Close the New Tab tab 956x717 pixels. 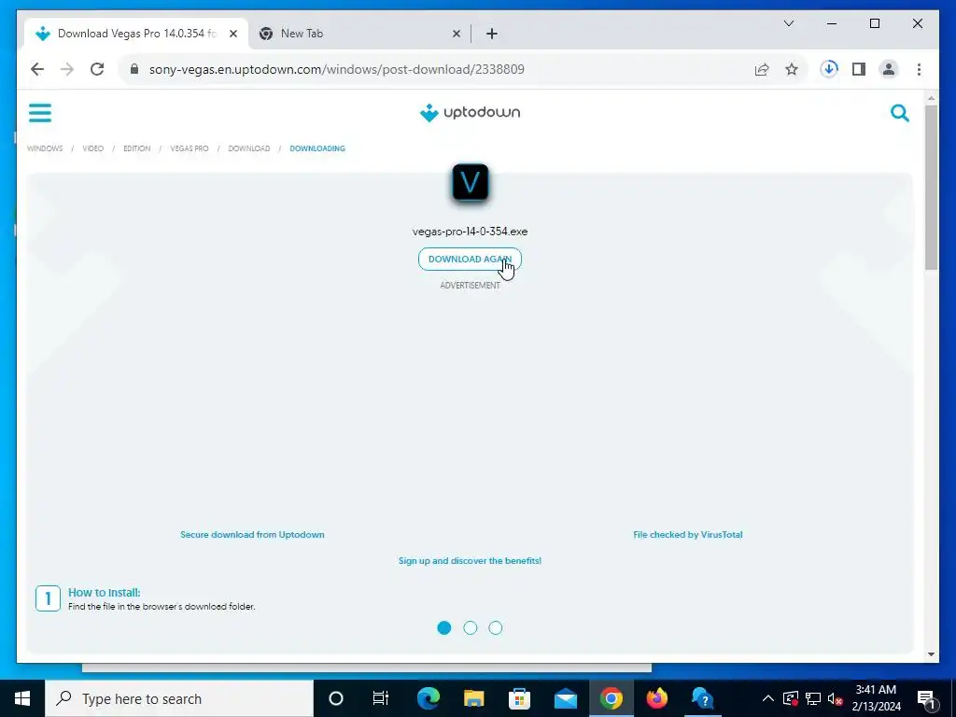[456, 34]
